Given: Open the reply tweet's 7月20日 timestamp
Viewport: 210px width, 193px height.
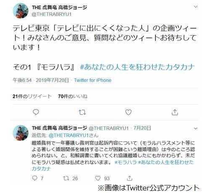Looking at the screenshot, I should 142,128.
